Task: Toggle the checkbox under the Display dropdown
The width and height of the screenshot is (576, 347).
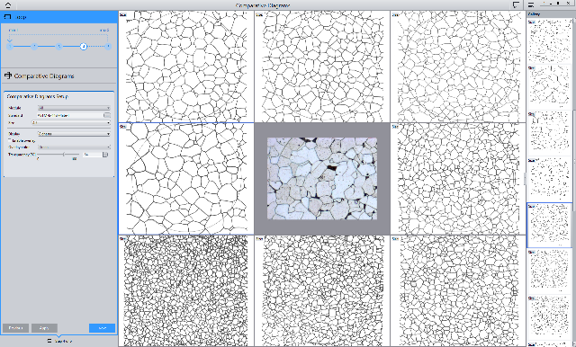Action: tap(10, 140)
